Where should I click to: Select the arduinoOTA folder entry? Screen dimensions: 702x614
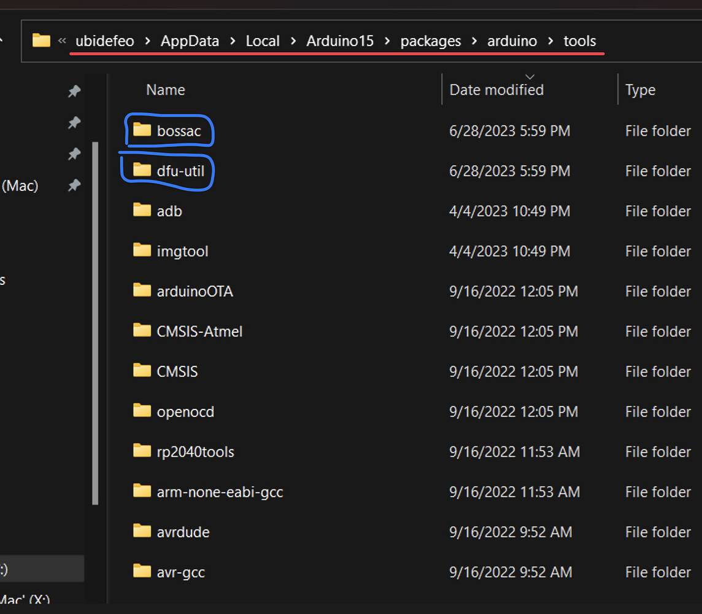pos(195,291)
